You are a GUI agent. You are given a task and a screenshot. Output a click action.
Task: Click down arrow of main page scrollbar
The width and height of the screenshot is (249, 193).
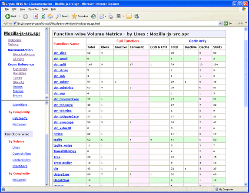[x=246, y=184]
